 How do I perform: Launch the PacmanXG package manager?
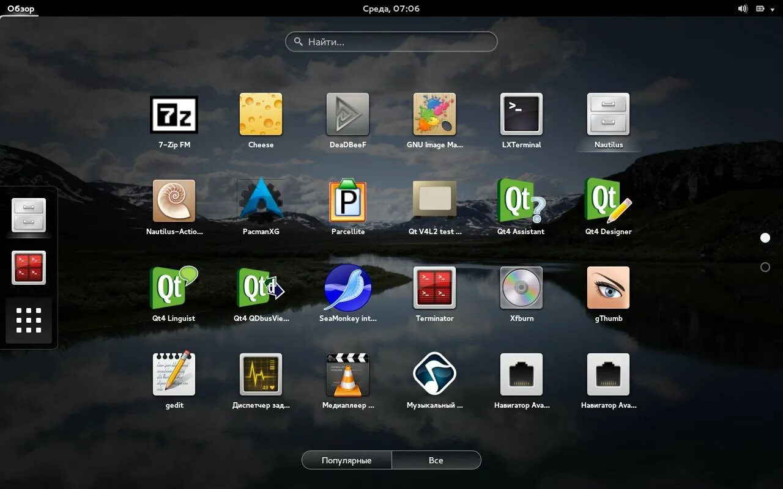tap(261, 200)
